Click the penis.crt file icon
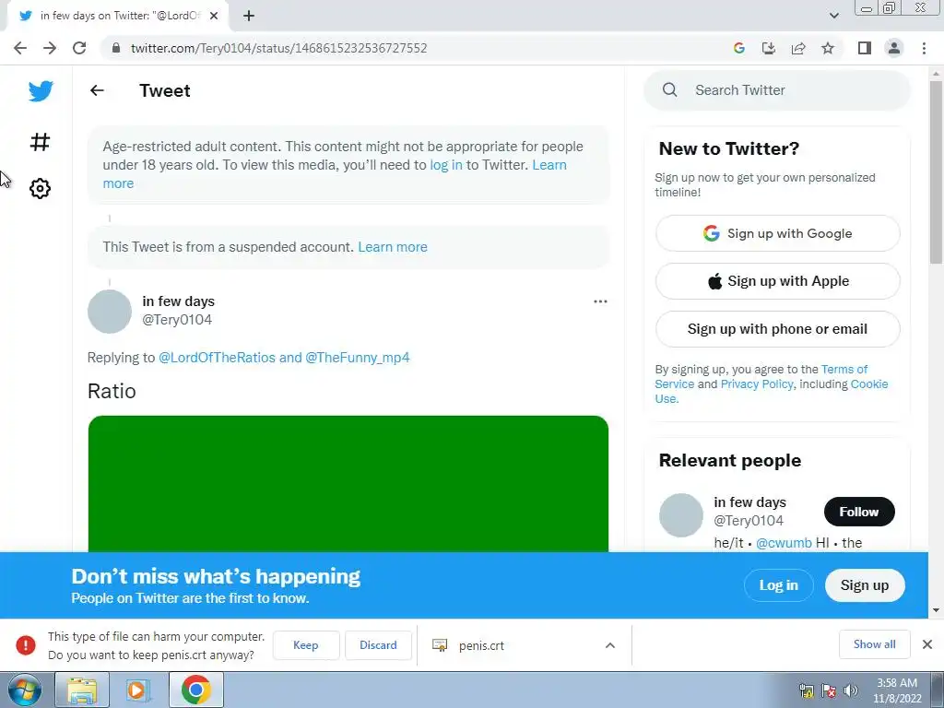944x708 pixels. click(440, 645)
